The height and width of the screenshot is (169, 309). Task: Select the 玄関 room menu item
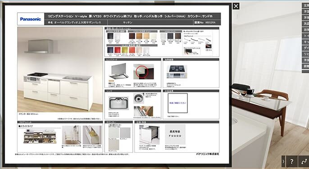pos(305,5)
